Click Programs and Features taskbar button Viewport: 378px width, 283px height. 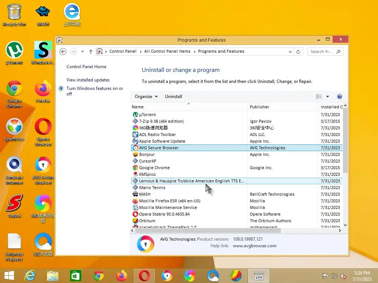click(259, 276)
